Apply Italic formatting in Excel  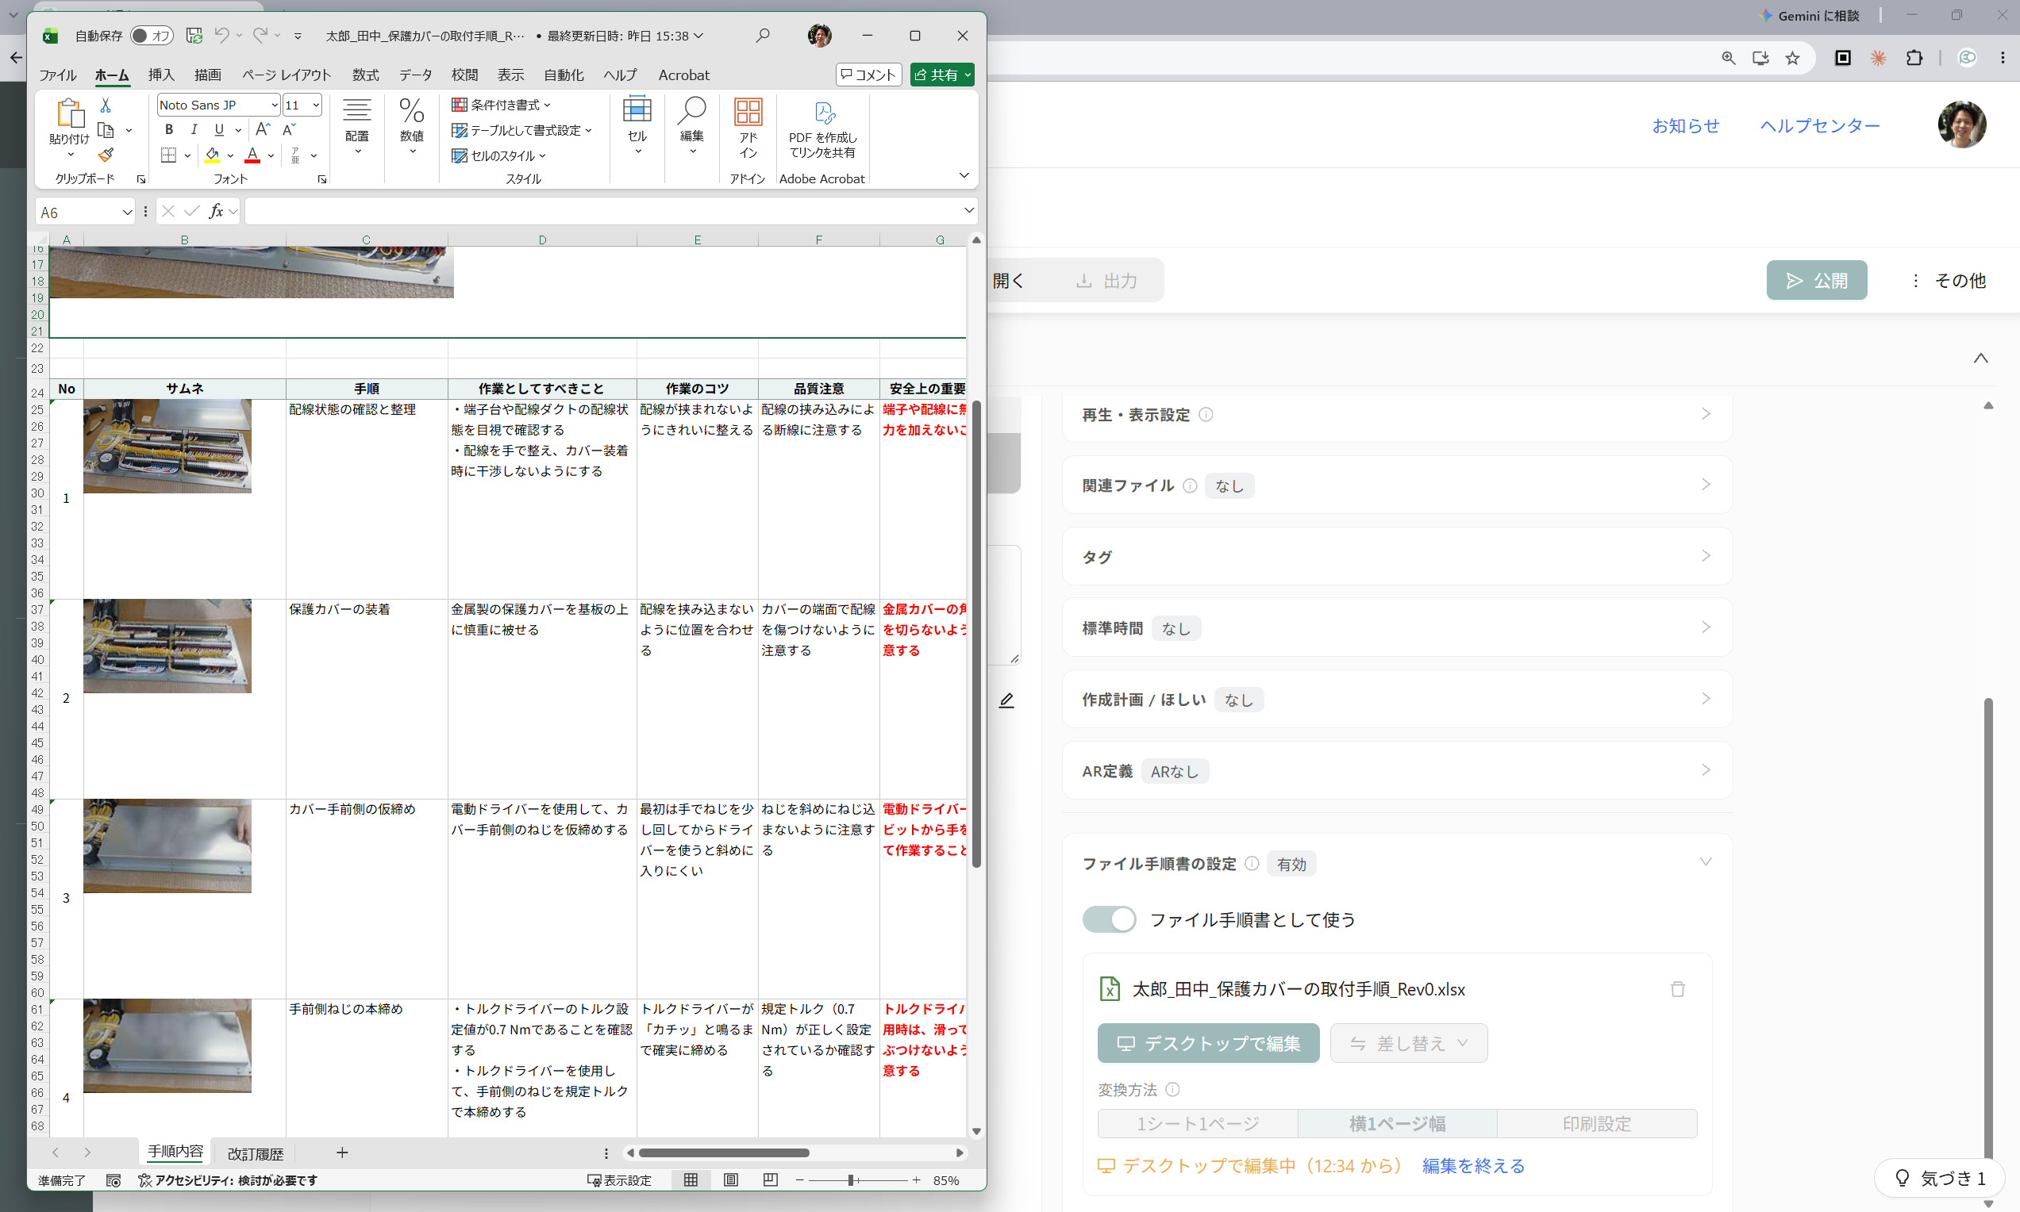(x=194, y=130)
